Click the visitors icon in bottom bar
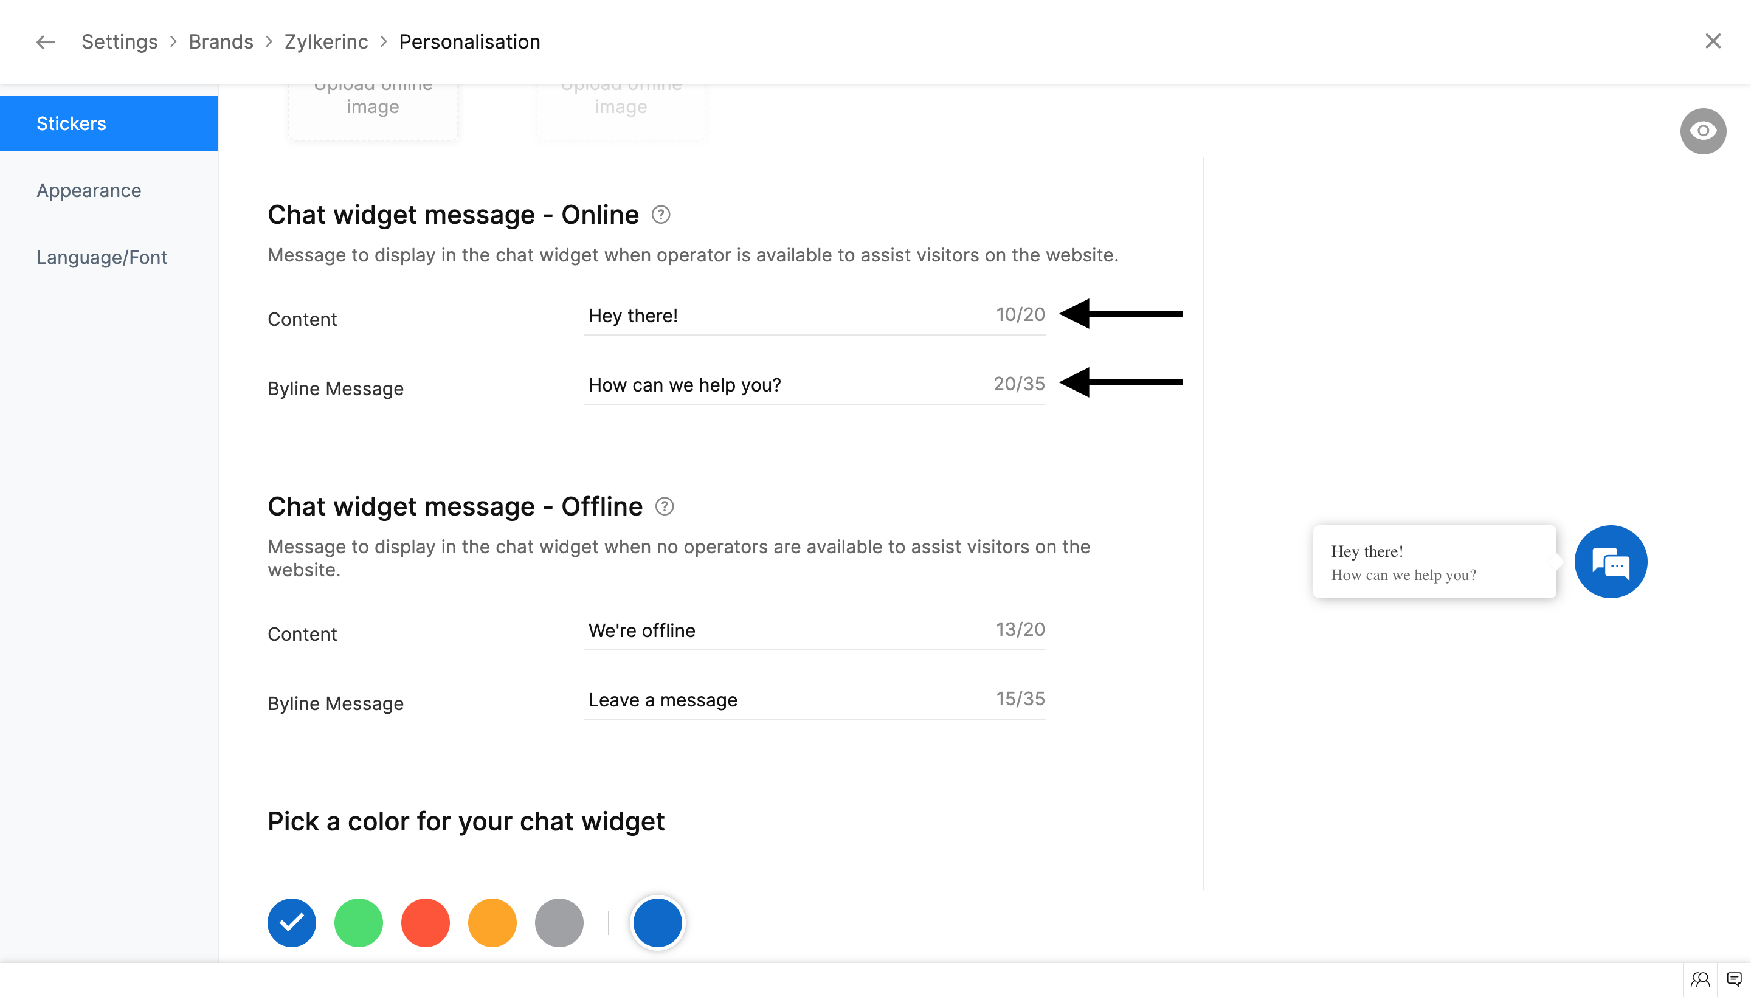This screenshot has height=997, width=1751. (x=1700, y=979)
